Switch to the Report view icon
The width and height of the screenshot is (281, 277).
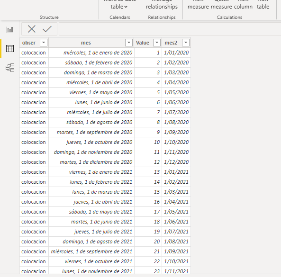click(x=9, y=30)
